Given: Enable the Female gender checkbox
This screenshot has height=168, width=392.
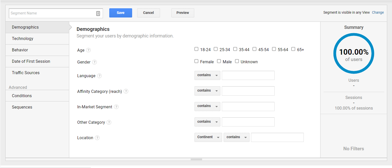Looking at the screenshot, I should (x=196, y=61).
